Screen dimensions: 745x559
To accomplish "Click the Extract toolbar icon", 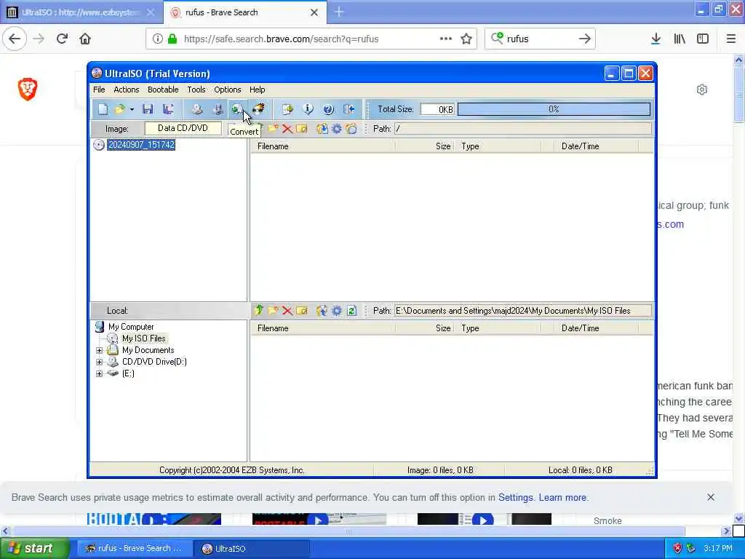I will [287, 109].
